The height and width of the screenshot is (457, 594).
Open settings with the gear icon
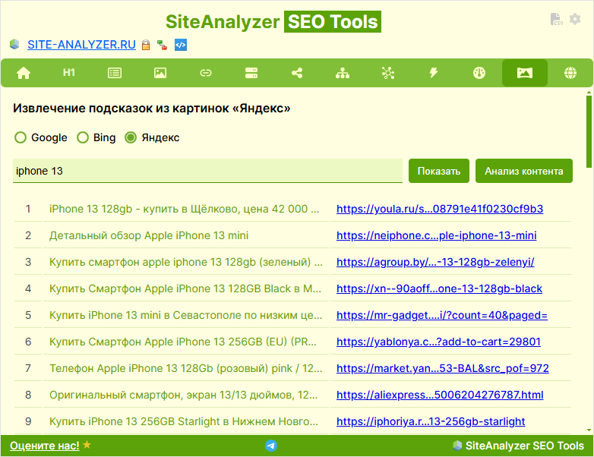(x=575, y=19)
